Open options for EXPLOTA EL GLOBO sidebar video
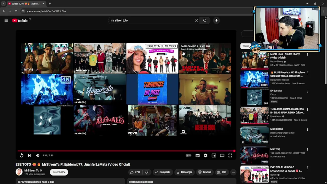327x184 pixels. pyautogui.click(x=308, y=168)
